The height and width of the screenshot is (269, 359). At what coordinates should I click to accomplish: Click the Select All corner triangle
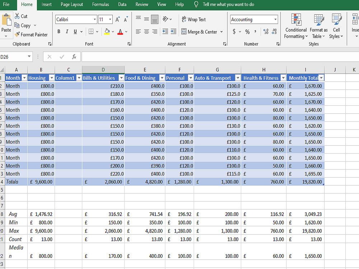[2, 70]
